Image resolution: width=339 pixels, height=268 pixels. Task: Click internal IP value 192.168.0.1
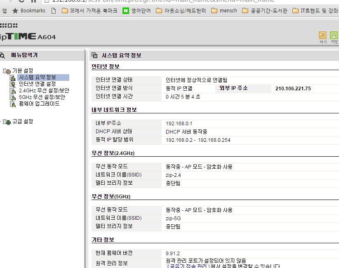tap(179, 124)
